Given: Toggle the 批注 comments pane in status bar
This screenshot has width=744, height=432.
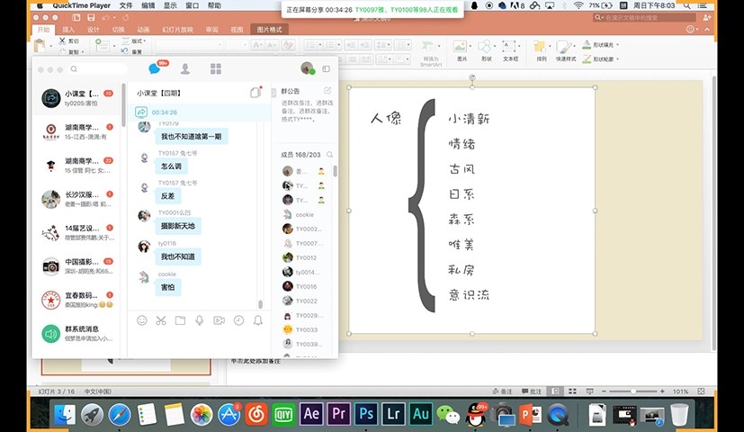Looking at the screenshot, I should (532, 391).
